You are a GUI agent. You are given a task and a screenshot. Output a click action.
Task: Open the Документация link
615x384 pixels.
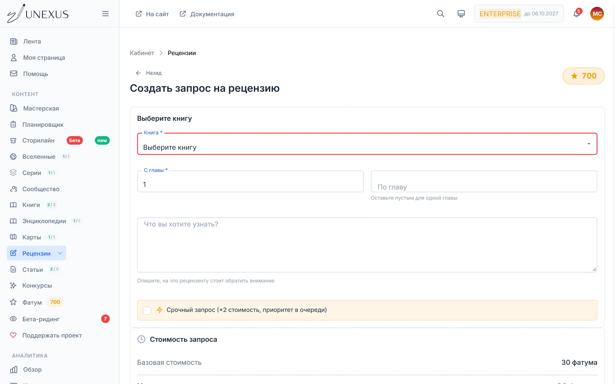coord(207,14)
